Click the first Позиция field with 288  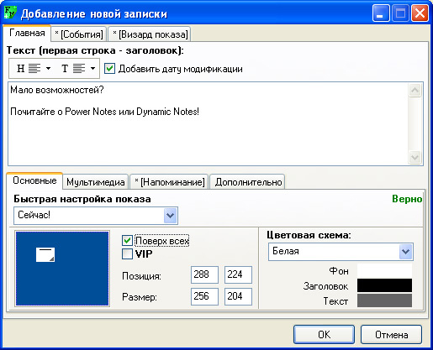(204, 274)
